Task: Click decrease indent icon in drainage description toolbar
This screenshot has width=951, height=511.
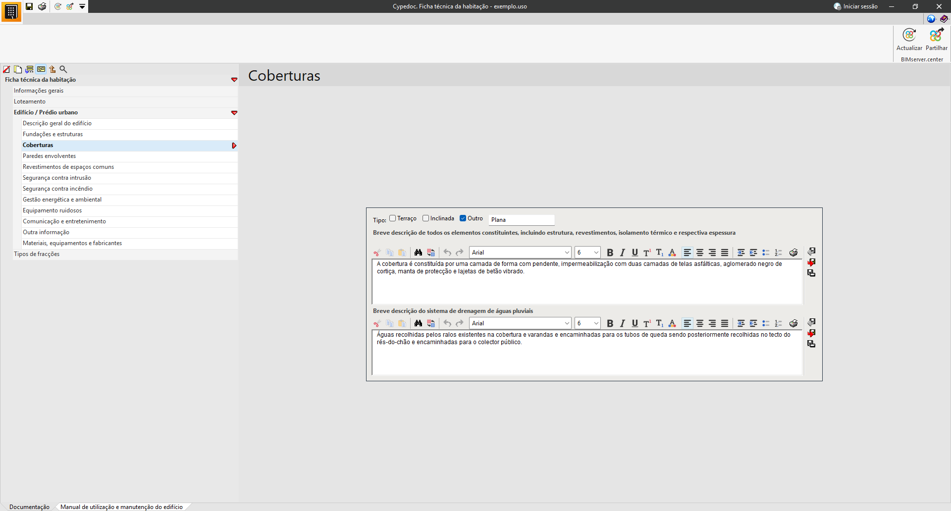Action: (x=753, y=323)
